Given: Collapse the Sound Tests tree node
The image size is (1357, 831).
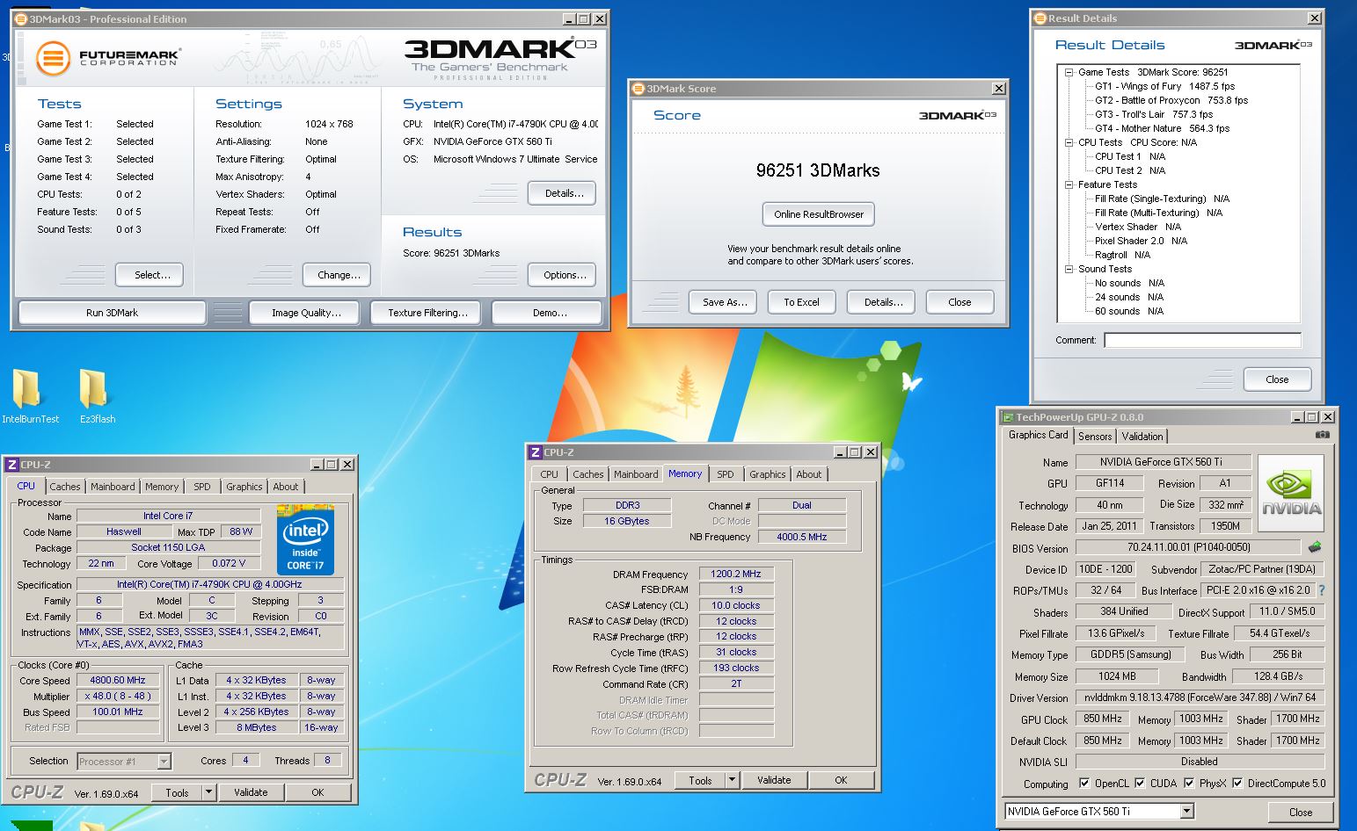Looking at the screenshot, I should tap(1069, 269).
